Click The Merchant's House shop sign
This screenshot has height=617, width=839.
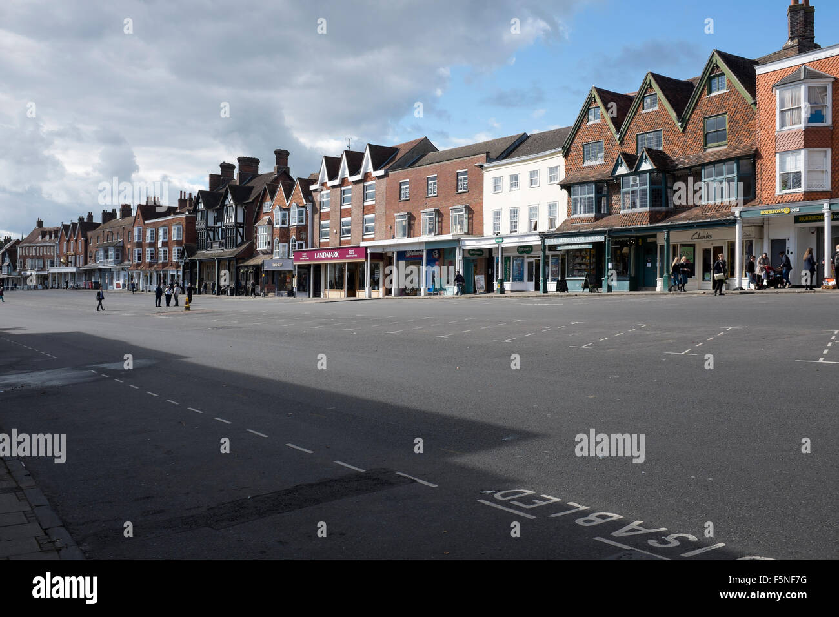point(576,239)
